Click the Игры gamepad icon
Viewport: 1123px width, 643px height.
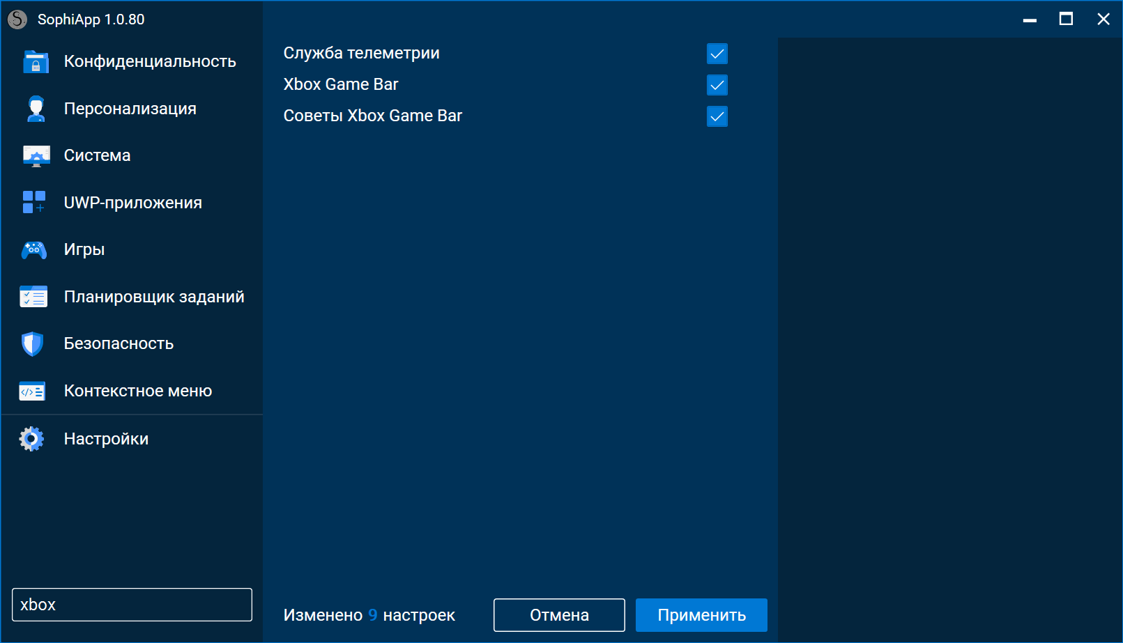34,250
